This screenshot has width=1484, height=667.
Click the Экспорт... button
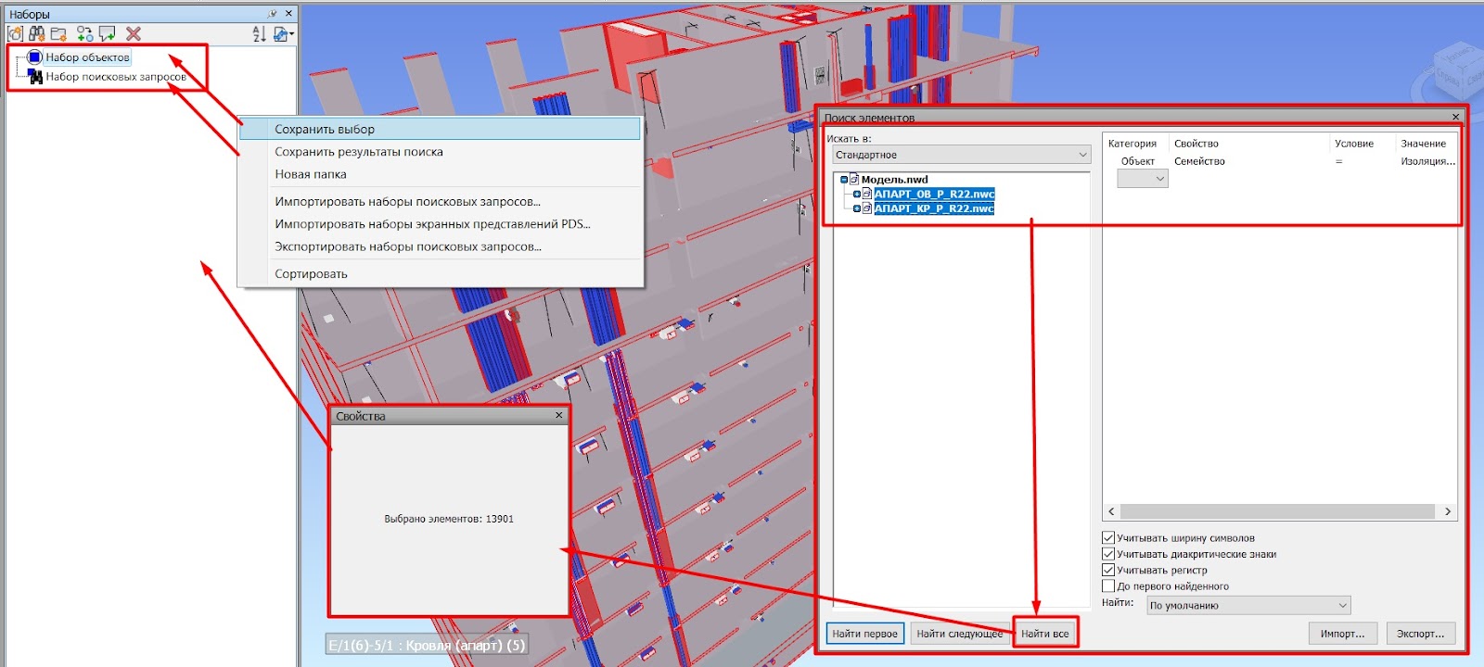pyautogui.click(x=1421, y=634)
